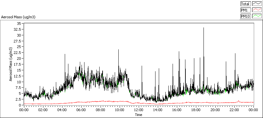
Task: Open the PM10 green plot style swatch
Action: point(257,16)
